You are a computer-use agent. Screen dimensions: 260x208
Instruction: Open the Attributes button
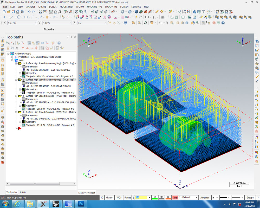point(205,198)
